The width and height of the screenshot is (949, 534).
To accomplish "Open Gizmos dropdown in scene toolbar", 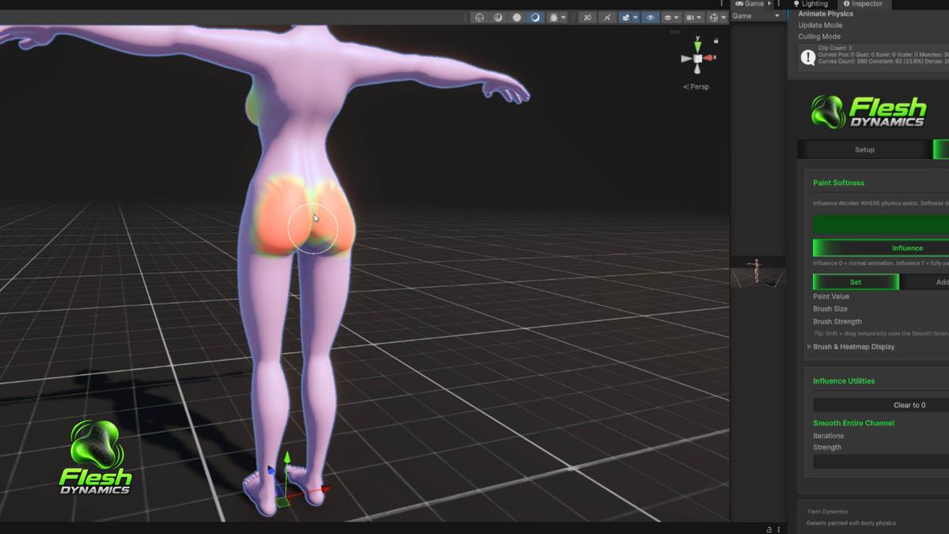I will point(717,17).
